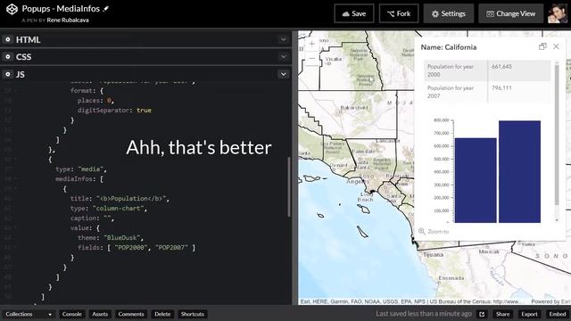
Task: Show keyboard Shortcuts
Action: point(193,314)
